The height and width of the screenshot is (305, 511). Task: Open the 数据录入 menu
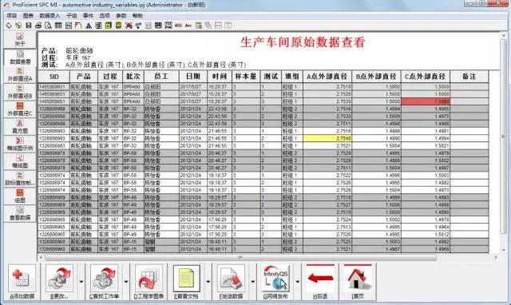coord(50,16)
